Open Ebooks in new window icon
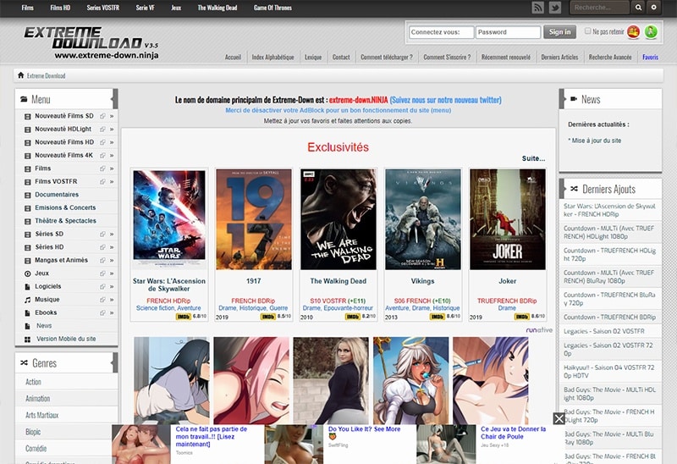 click(x=102, y=312)
